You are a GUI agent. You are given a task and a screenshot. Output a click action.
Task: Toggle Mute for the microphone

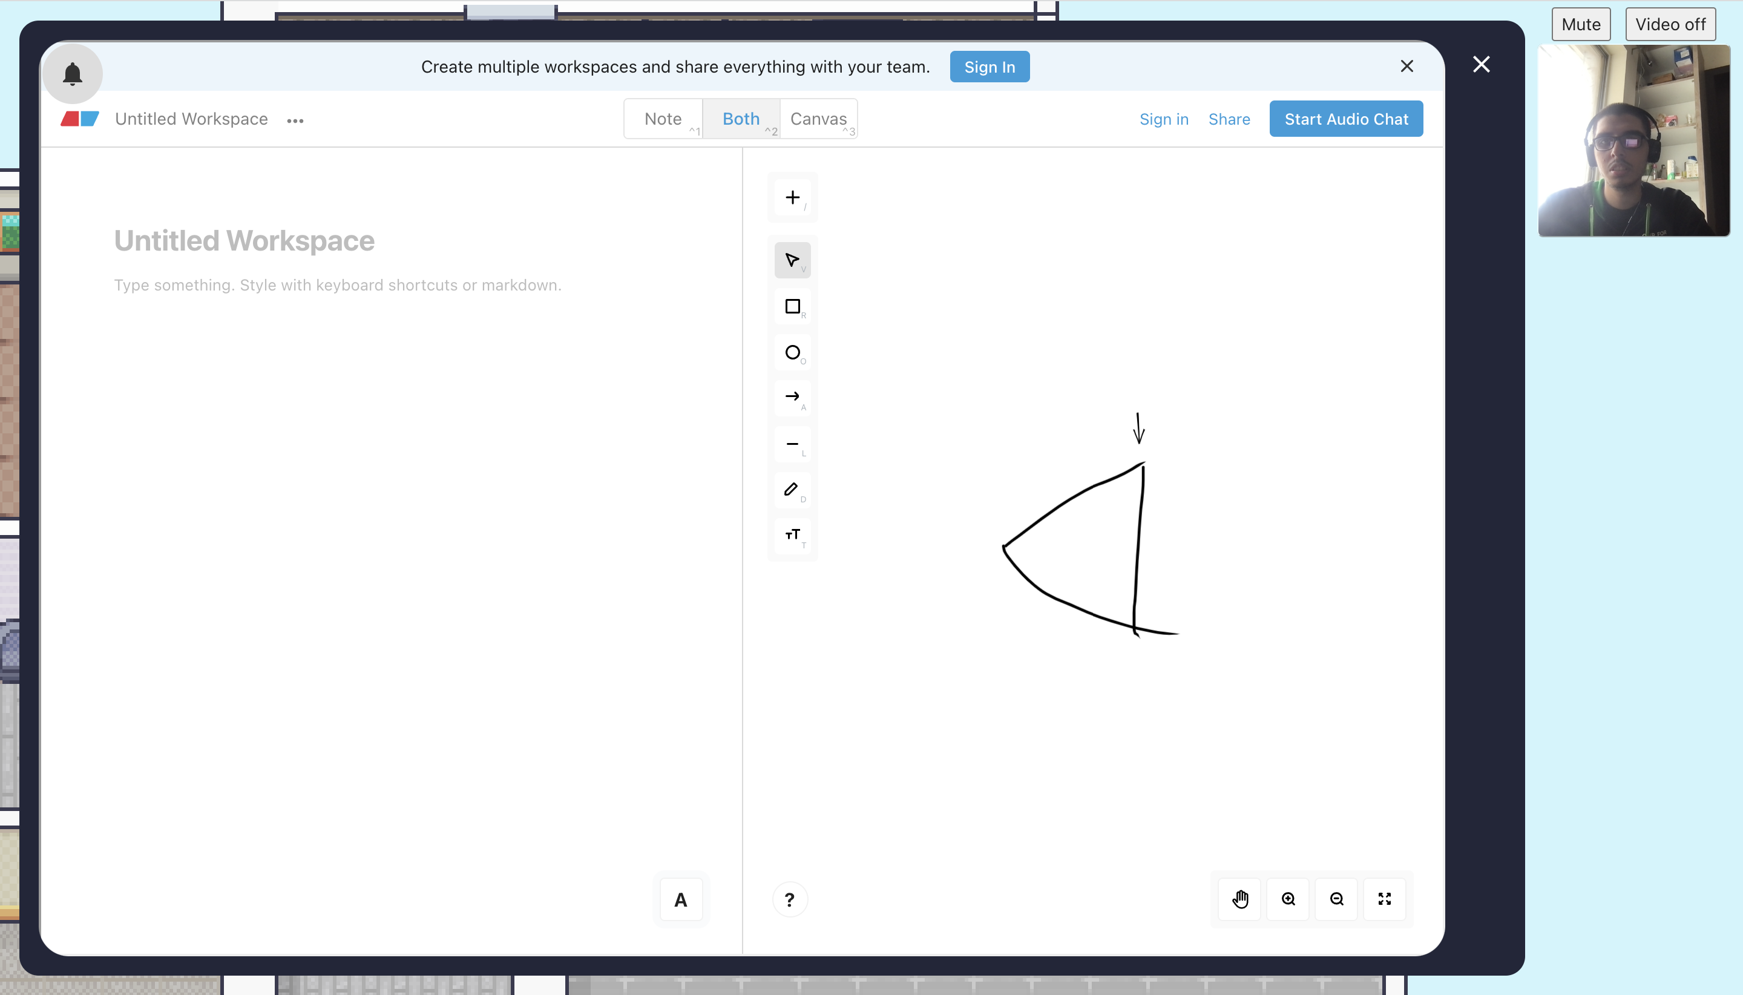tap(1580, 25)
